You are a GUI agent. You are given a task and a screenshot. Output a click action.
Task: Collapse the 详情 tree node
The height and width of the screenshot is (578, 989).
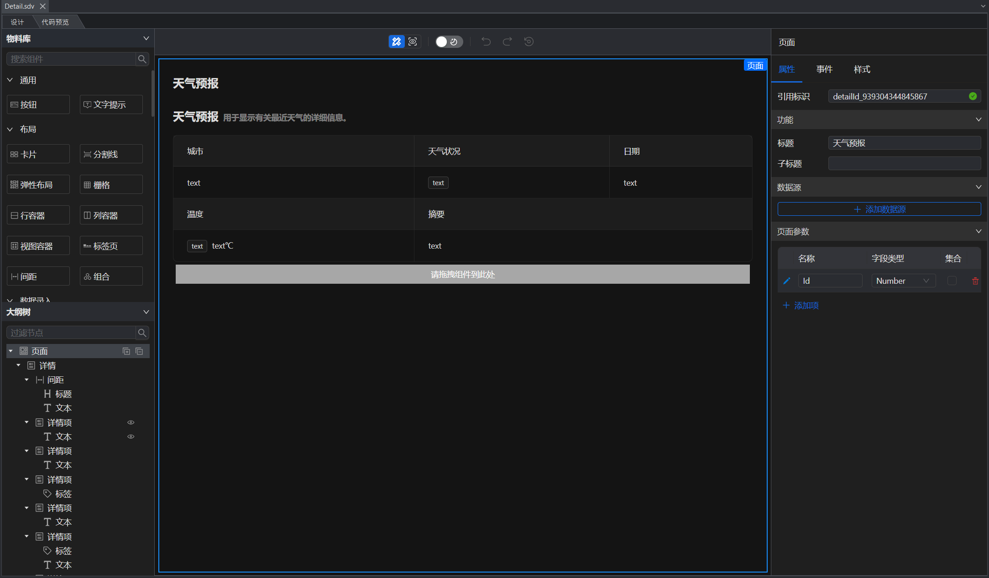point(19,365)
